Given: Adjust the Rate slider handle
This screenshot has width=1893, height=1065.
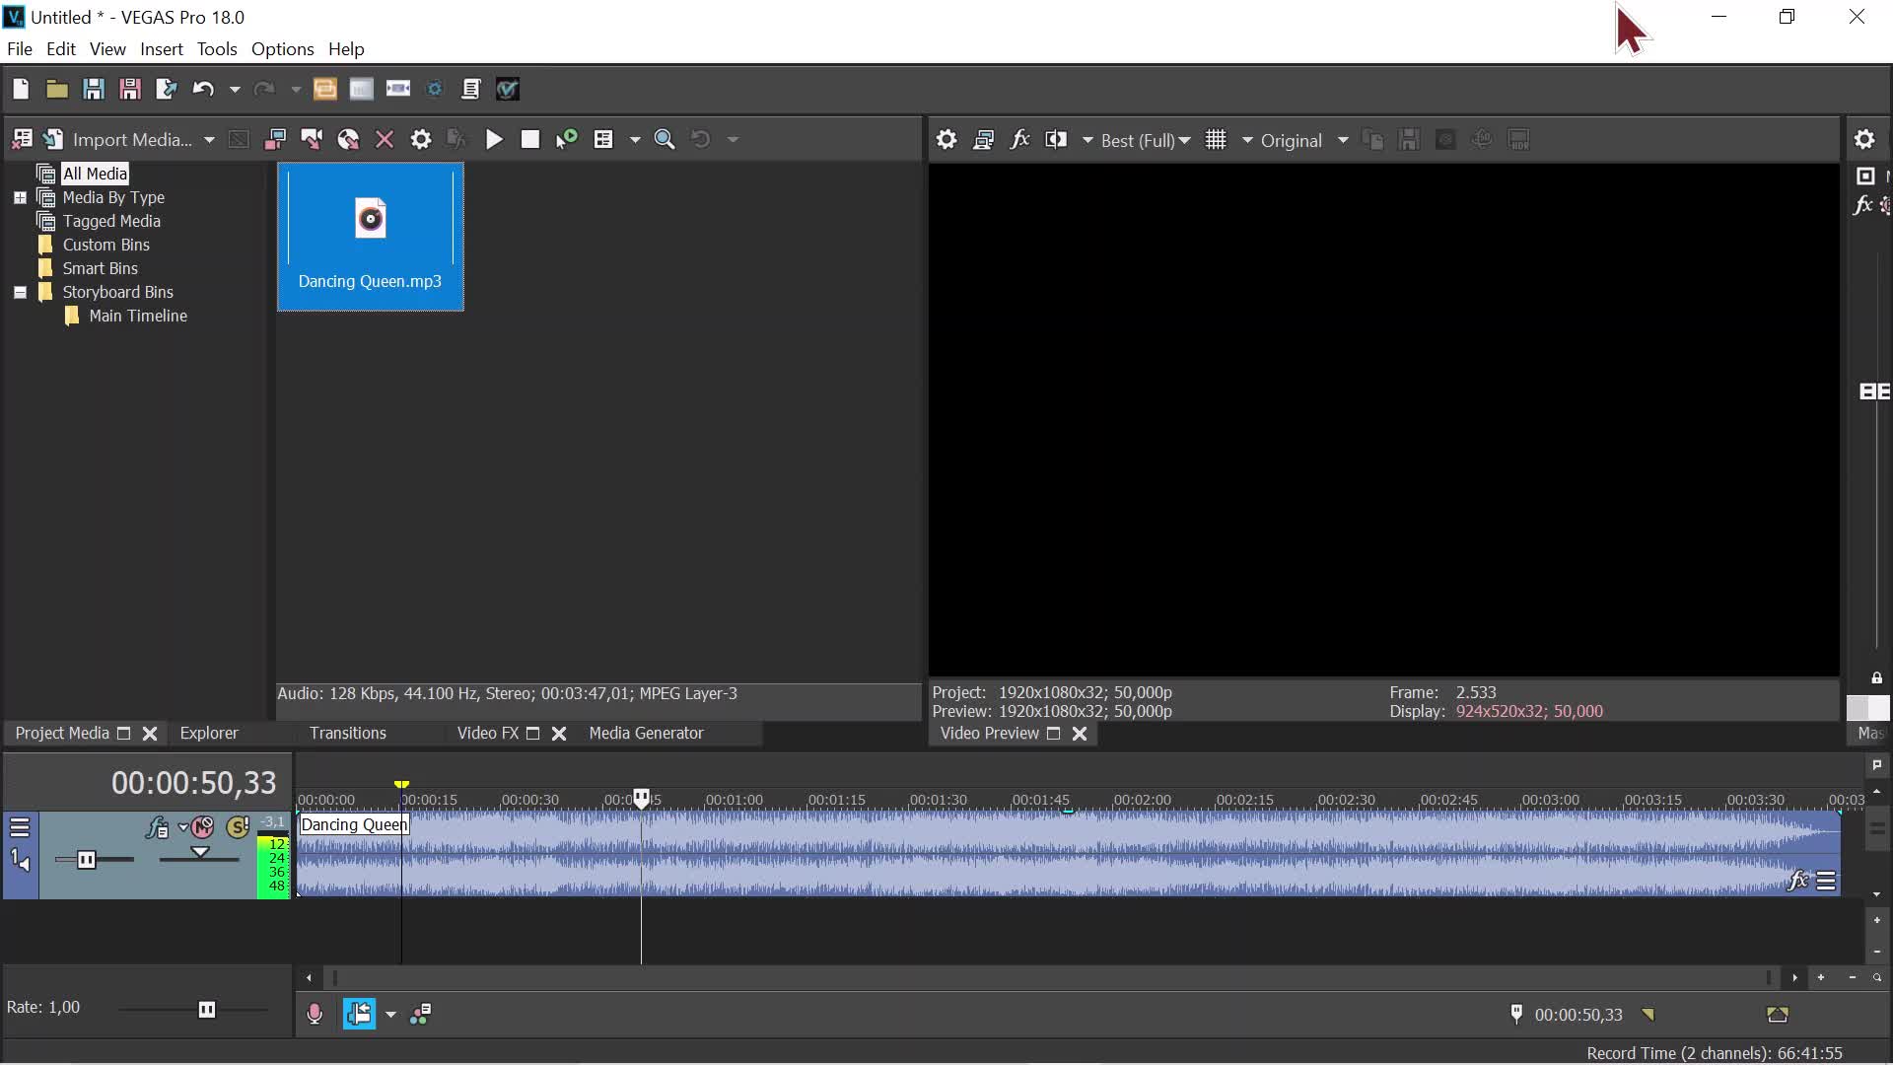Looking at the screenshot, I should coord(207,1009).
